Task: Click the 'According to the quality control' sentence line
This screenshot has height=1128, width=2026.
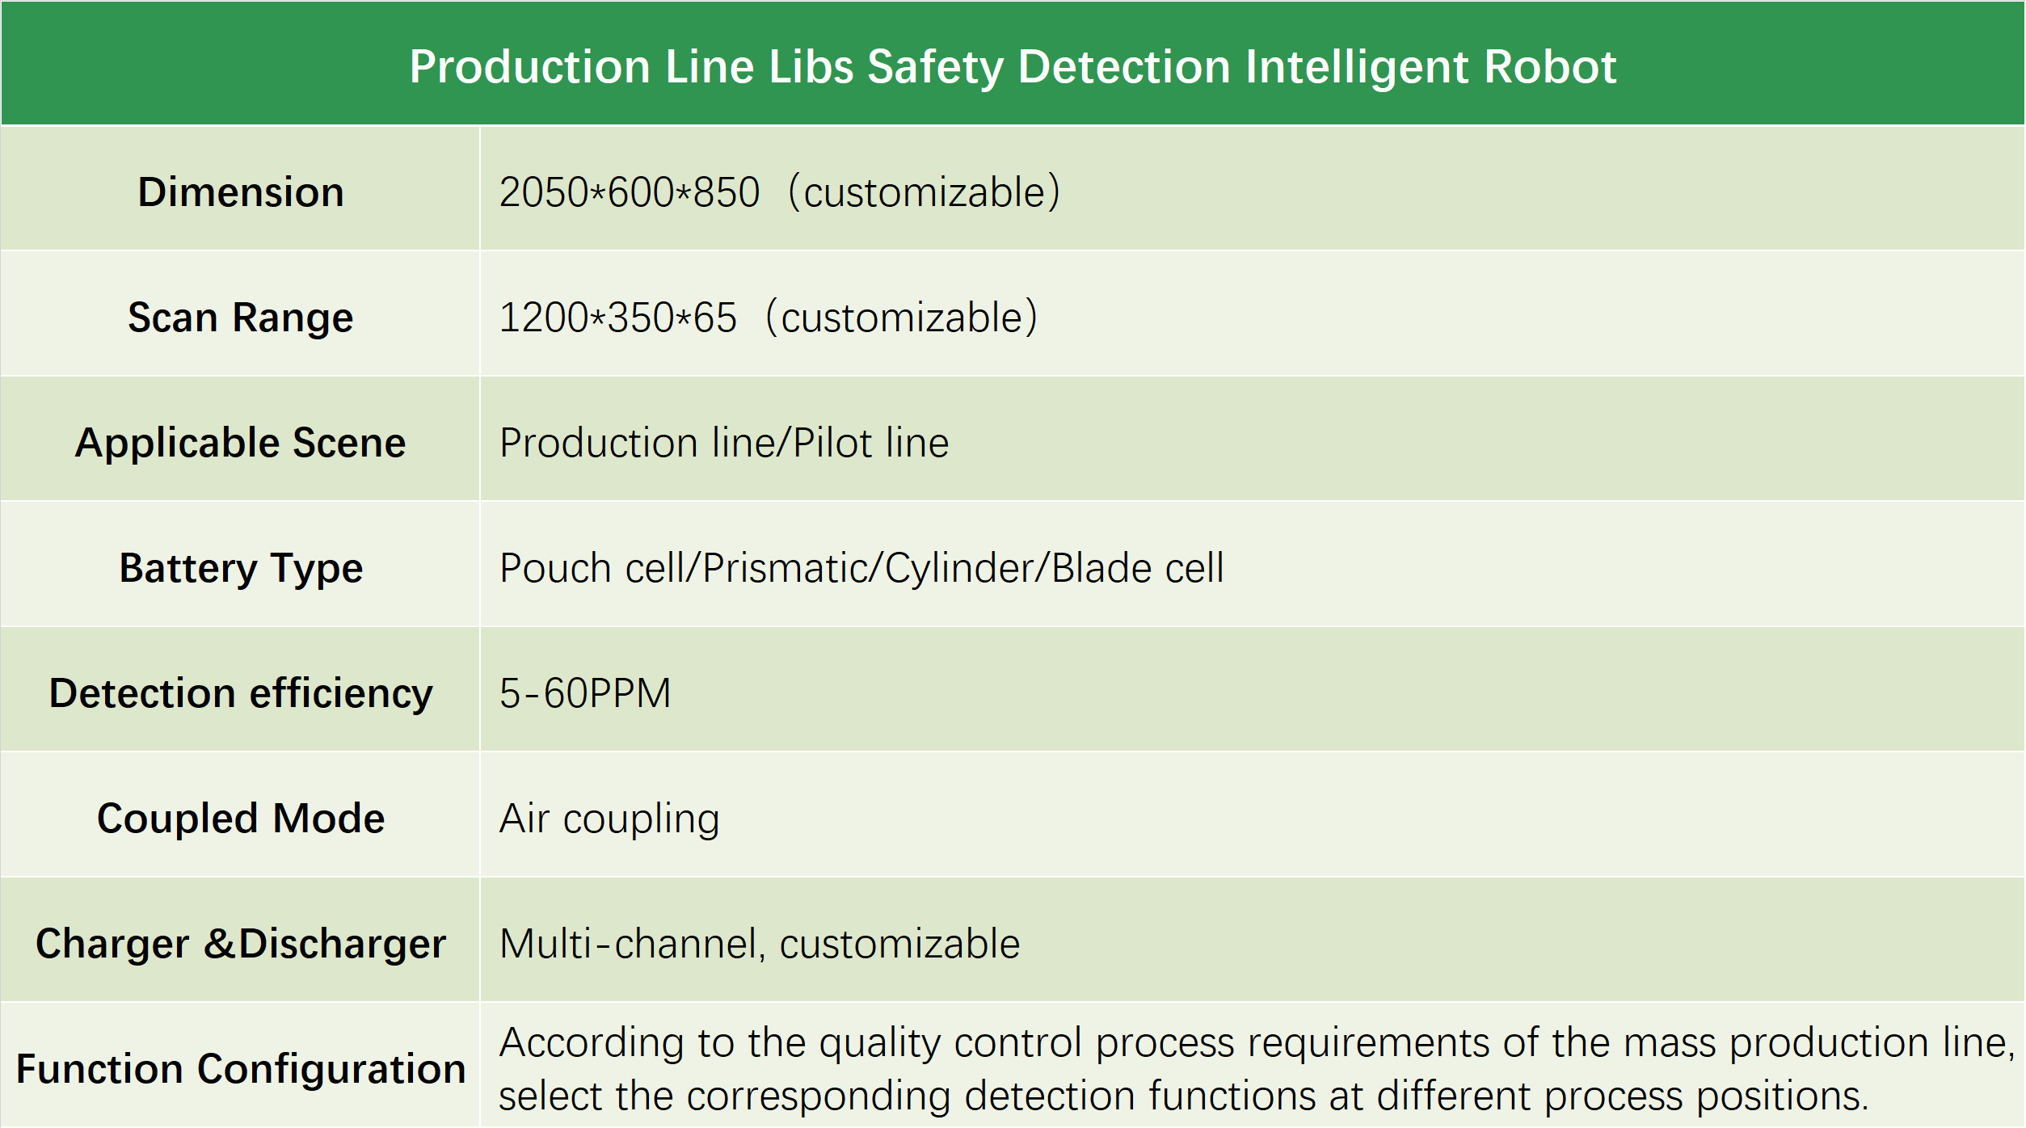Action: point(1256,1042)
